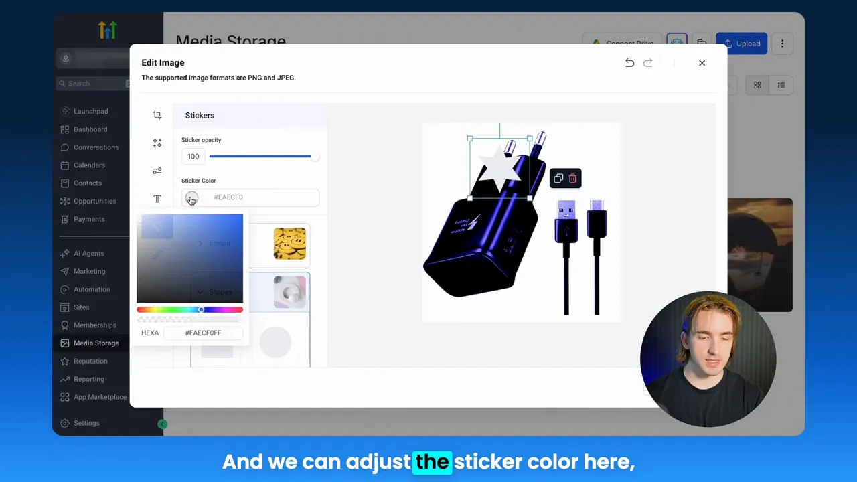Screen dimensions: 857x482
Task: Click the sidebar Search field
Action: pos(94,83)
